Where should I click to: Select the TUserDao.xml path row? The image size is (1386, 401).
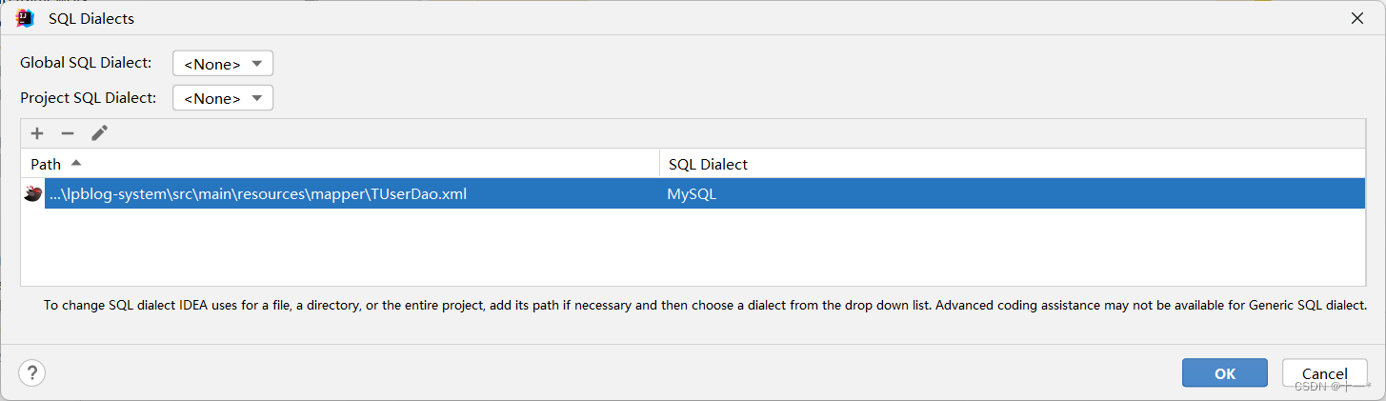(257, 194)
